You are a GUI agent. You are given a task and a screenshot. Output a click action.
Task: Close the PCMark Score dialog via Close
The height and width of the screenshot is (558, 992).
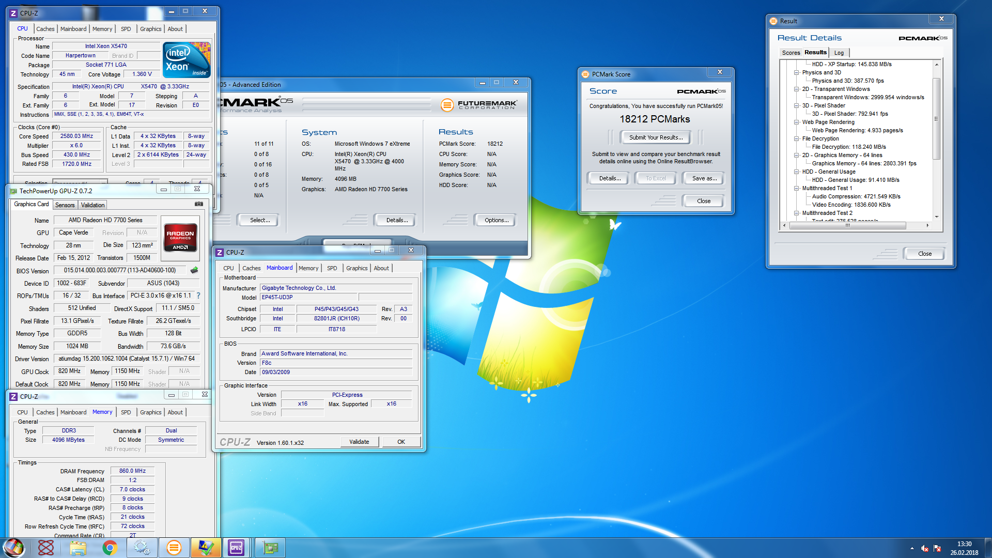coord(703,201)
